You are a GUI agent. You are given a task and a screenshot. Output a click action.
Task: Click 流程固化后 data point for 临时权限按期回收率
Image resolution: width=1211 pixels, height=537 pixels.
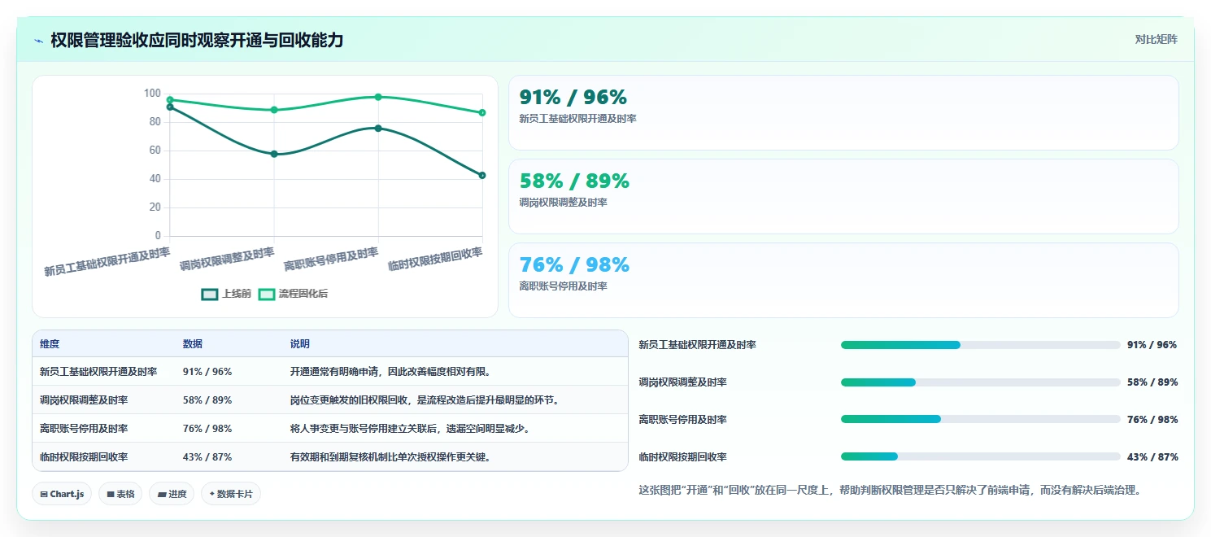(482, 112)
